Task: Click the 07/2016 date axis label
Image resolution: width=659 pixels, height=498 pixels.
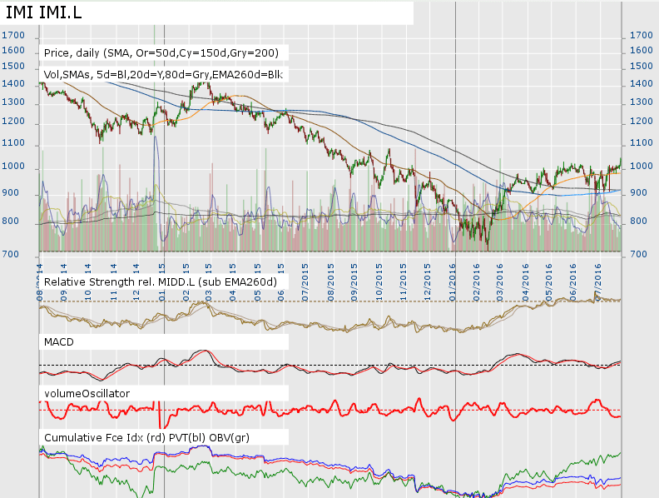Action: (599, 271)
